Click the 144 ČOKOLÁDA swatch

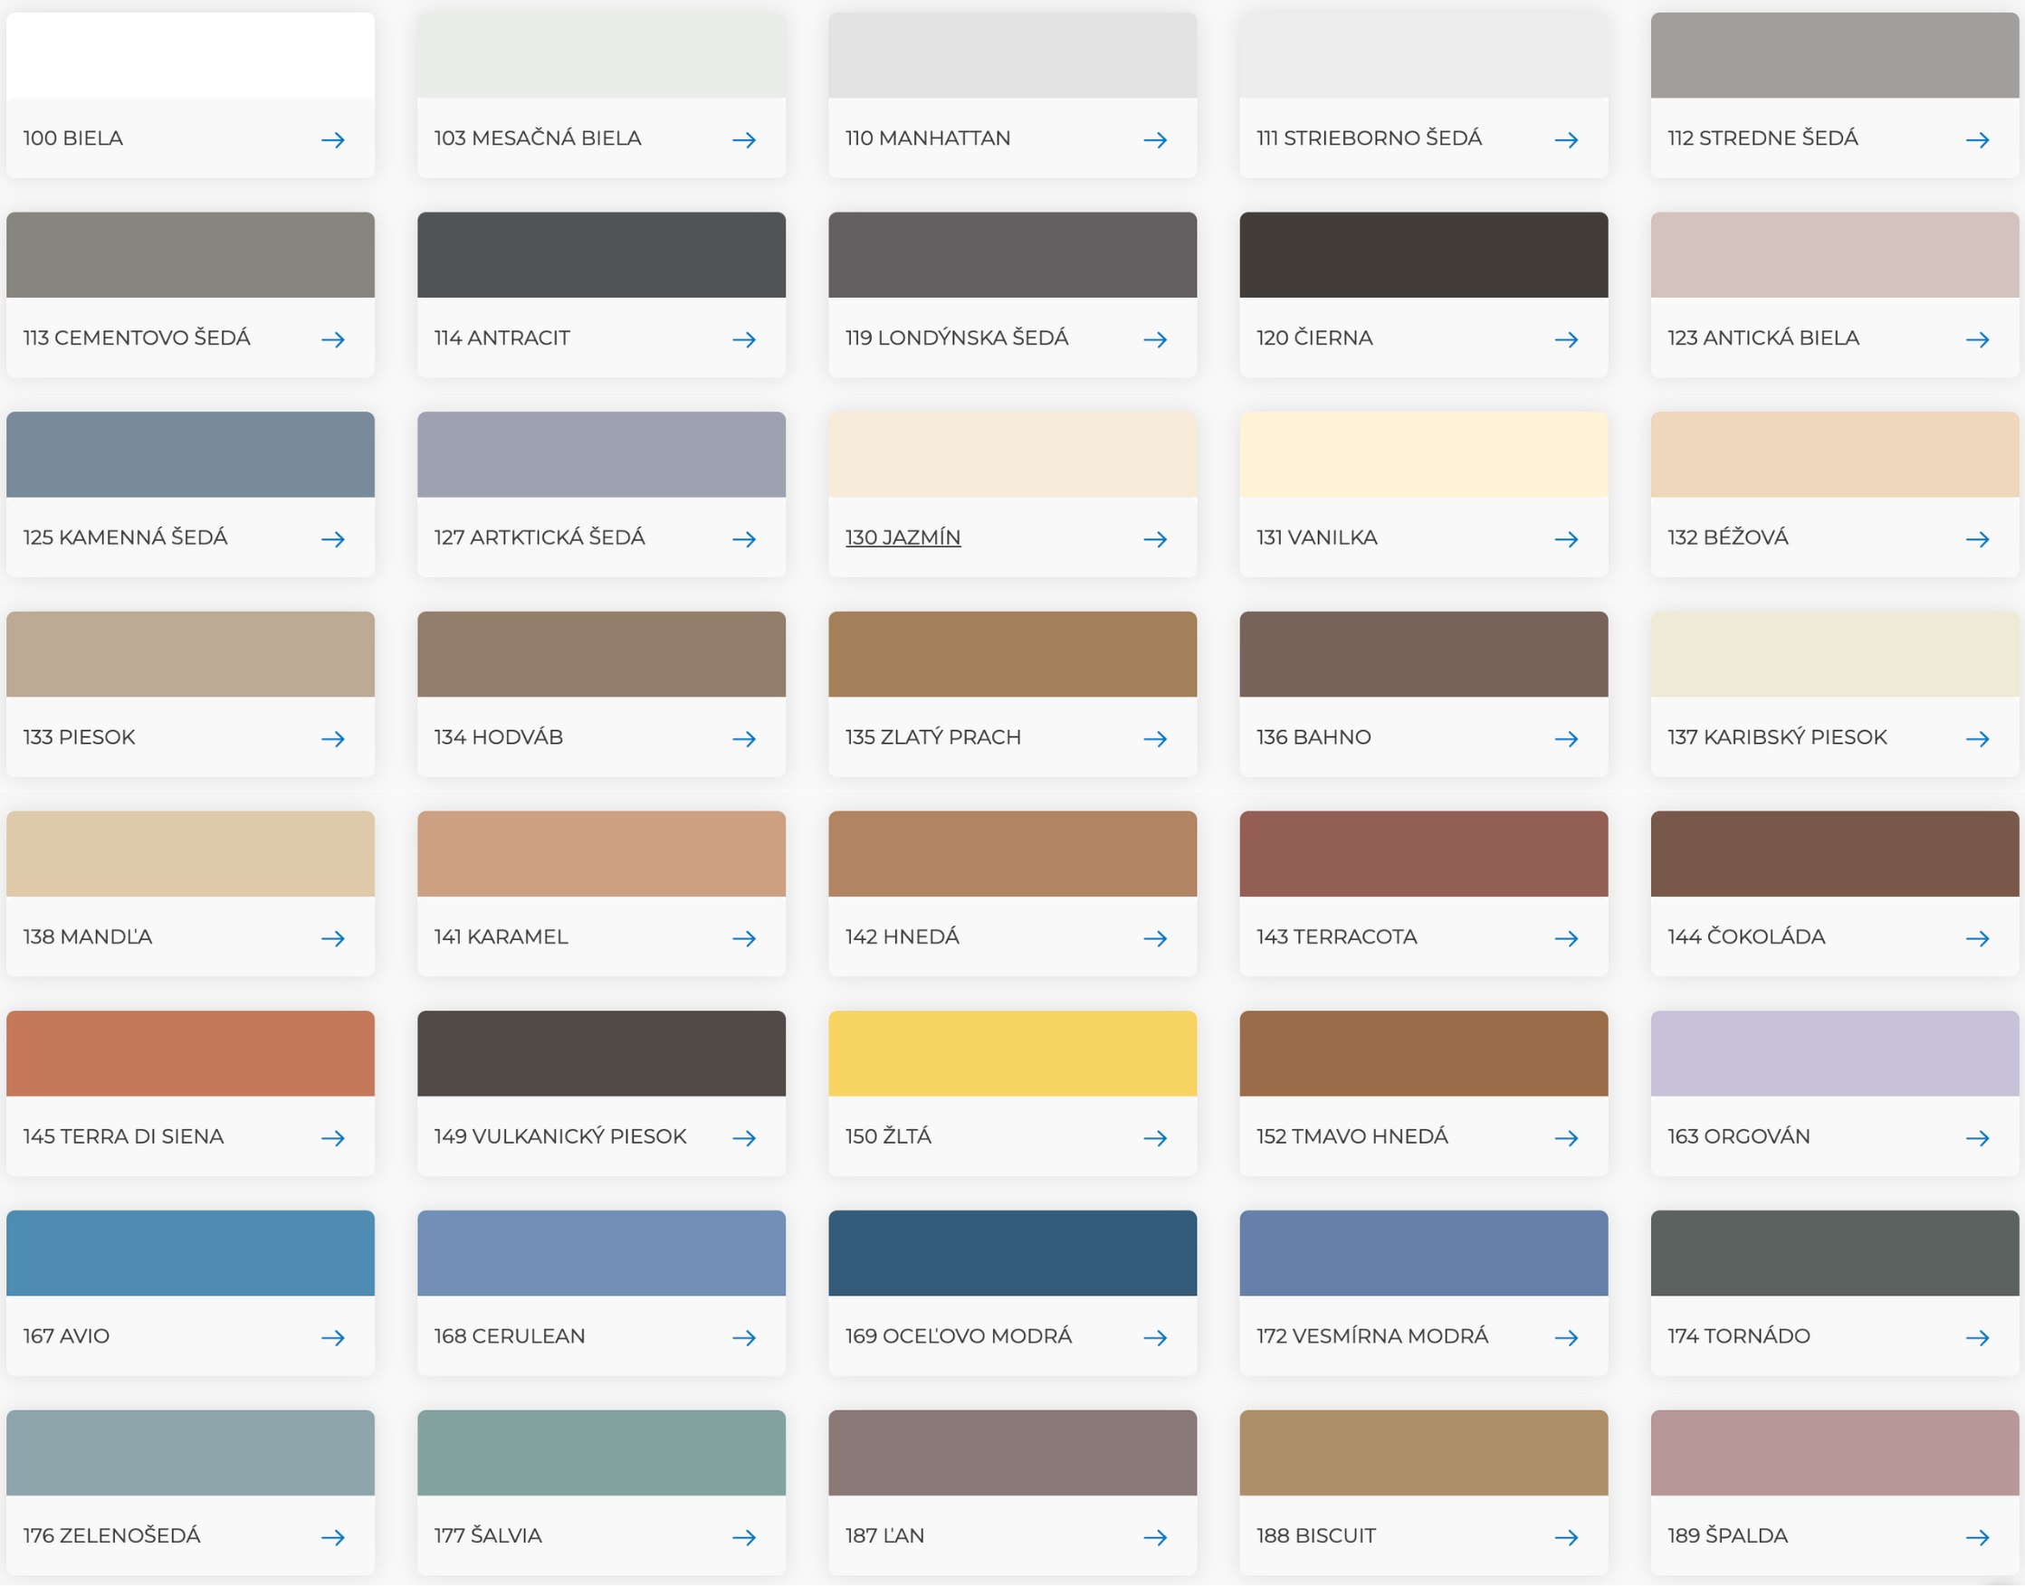[1836, 854]
